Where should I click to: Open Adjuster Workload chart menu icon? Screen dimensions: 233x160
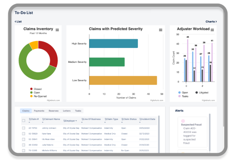click(212, 30)
